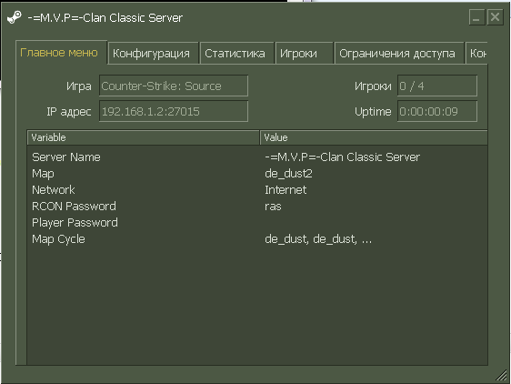Screen dimensions: 511x384
Task: Switch to the Статистика tab
Action: pos(236,53)
